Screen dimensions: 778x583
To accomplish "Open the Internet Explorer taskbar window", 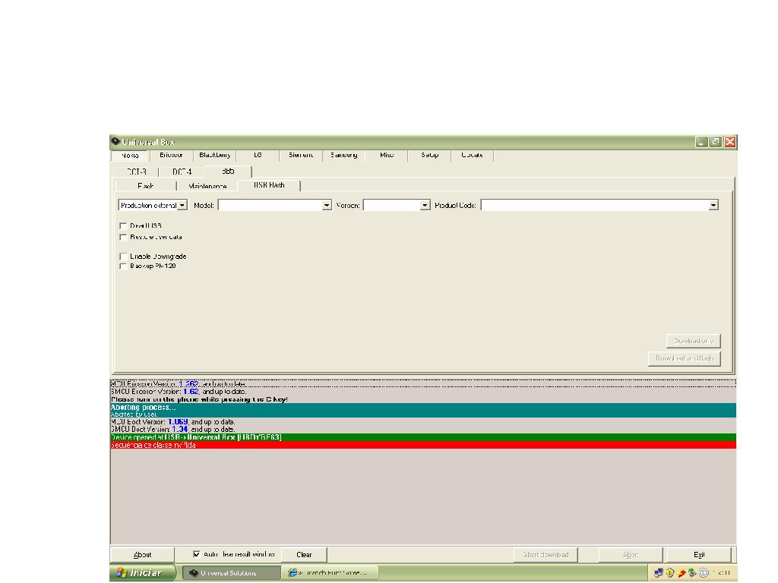I will [x=330, y=573].
